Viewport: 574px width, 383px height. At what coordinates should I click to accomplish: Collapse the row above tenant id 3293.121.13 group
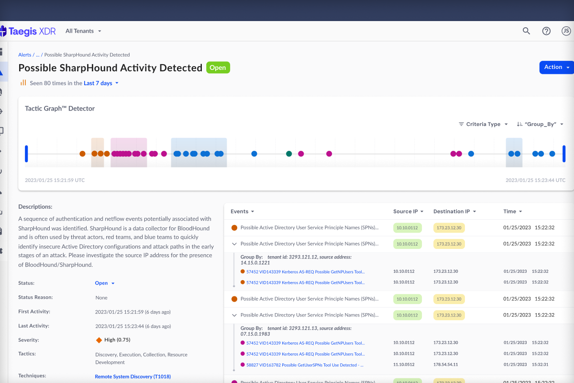click(x=234, y=315)
